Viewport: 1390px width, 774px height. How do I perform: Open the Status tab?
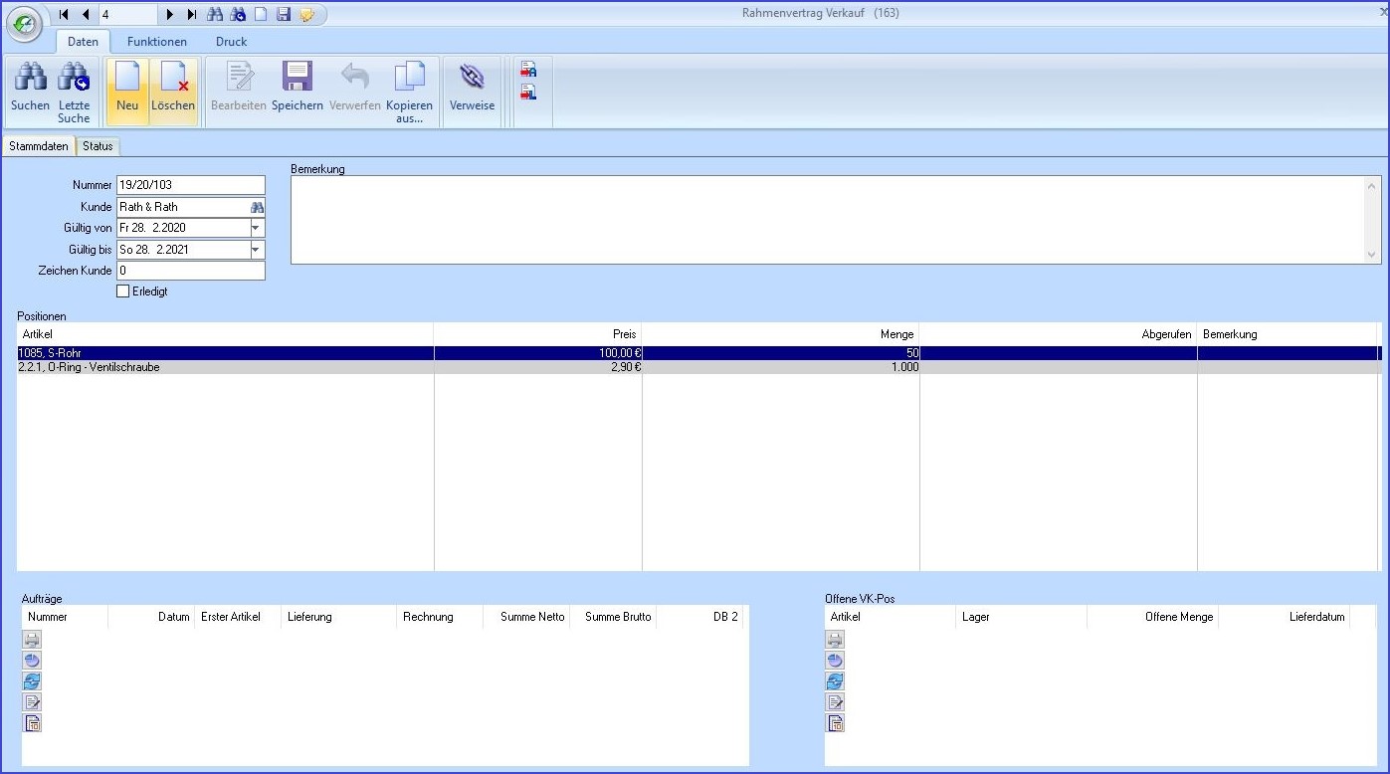click(98, 146)
